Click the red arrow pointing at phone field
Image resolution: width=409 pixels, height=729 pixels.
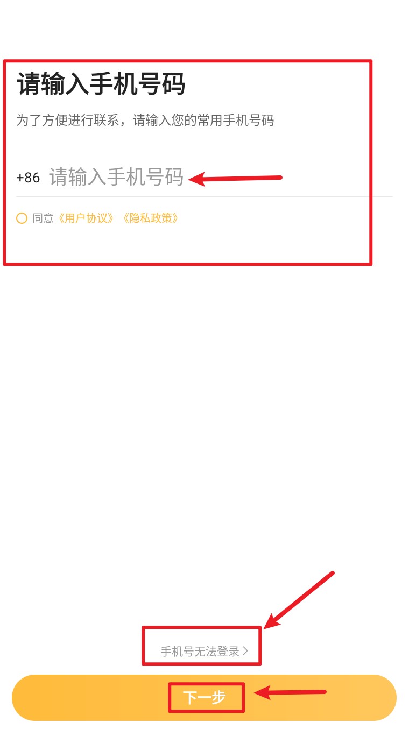coord(235,178)
